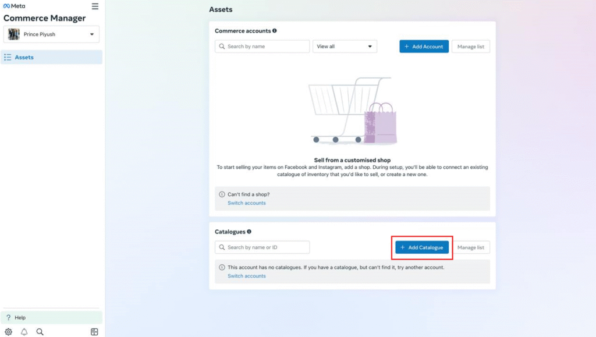
Task: Open the View all filter dropdown
Action: (345, 47)
